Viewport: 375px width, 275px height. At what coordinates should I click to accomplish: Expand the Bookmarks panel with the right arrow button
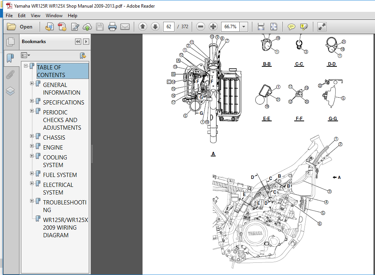(x=86, y=42)
